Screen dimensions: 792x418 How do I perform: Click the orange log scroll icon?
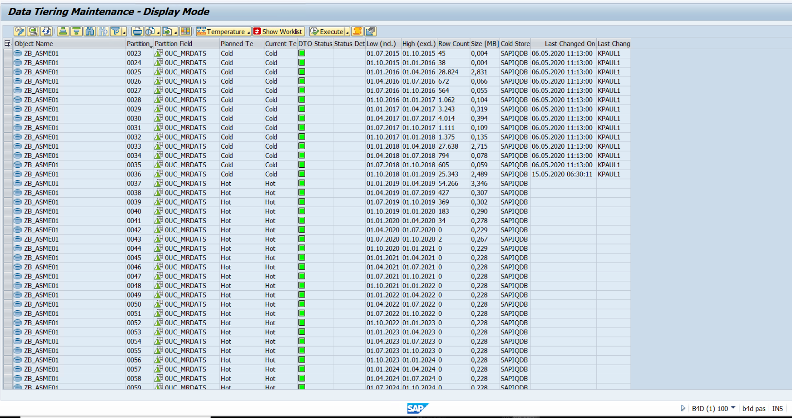[357, 32]
